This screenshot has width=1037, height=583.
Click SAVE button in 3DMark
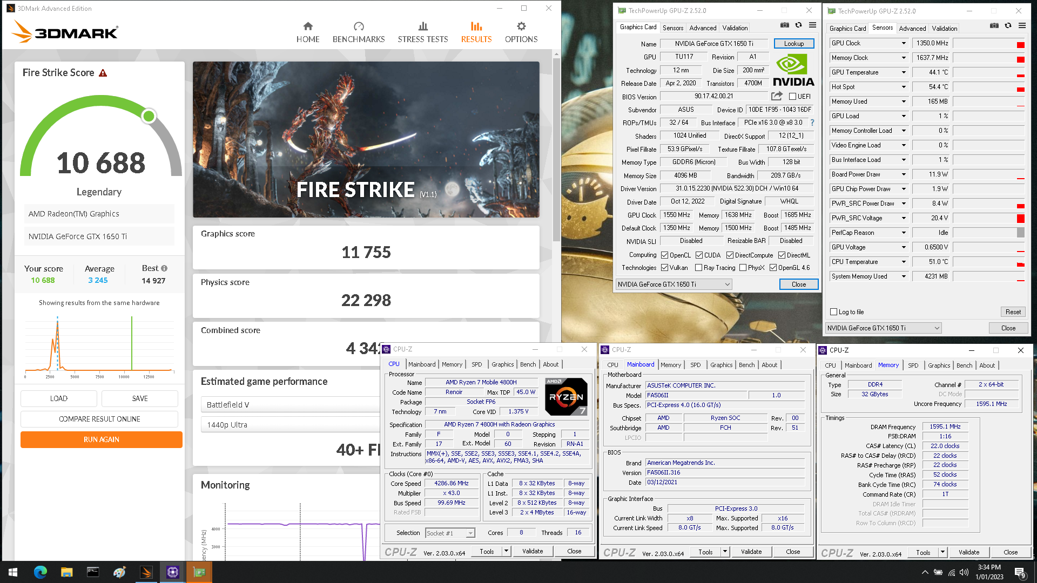[140, 398]
